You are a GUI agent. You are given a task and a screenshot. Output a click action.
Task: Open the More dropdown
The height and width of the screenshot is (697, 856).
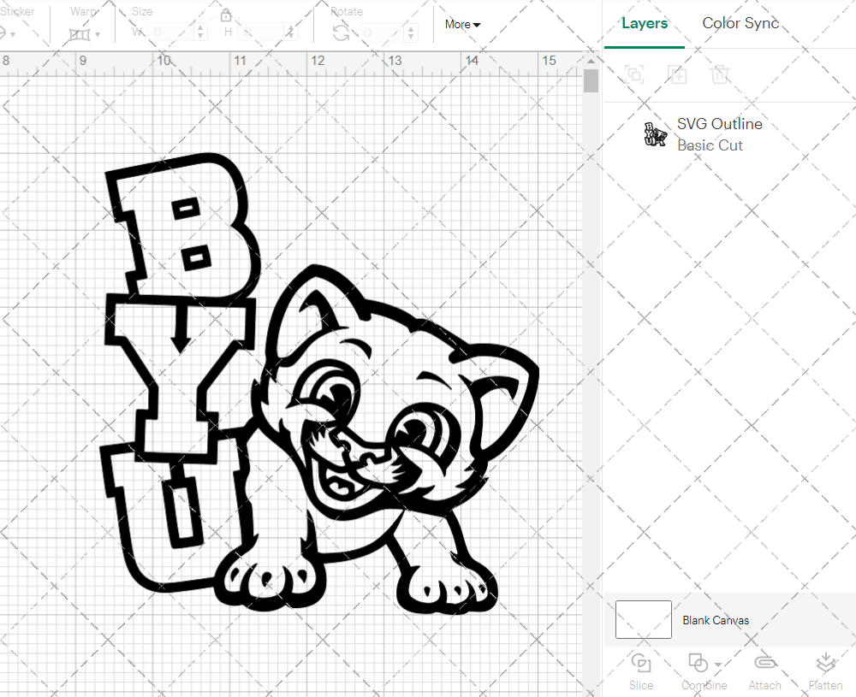(x=461, y=24)
